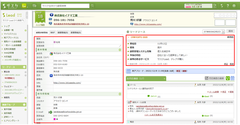This screenshot has height=125, width=240.
Task: Click the magnifier search button in header
Action: [x=92, y=5]
